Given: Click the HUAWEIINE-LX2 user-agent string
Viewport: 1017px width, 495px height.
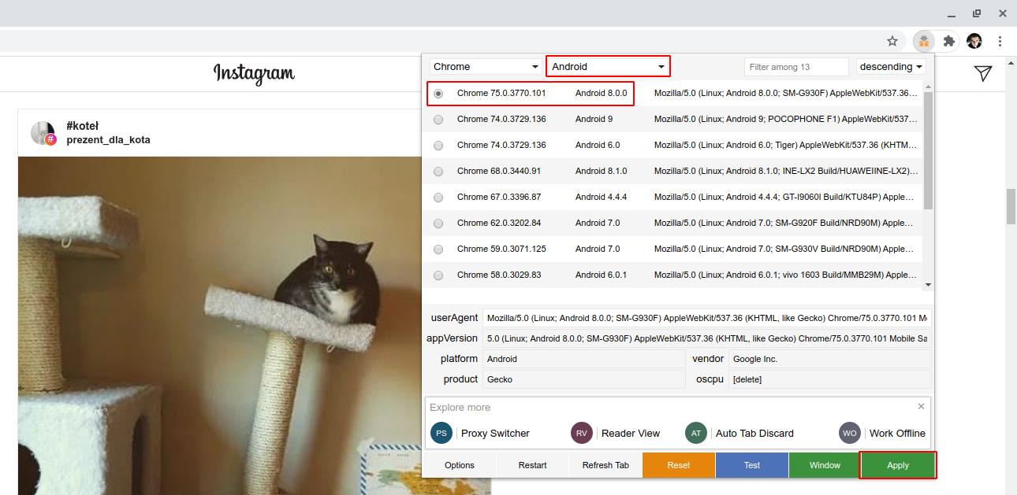Looking at the screenshot, I should 786,172.
